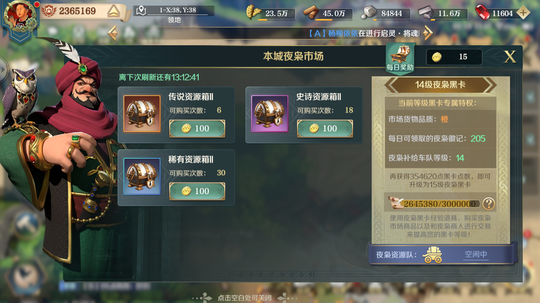Buy 传说资源箱II for 100 coins
This screenshot has height=303, width=540.
(x=197, y=129)
